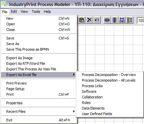Screen dimensions: 144x124
Task: Choose Close from the File menu
Action: click(38, 30)
